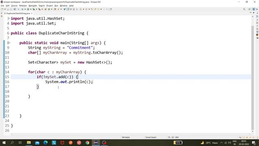
Task: Open Google Chrome from the taskbar
Action: 87,142
